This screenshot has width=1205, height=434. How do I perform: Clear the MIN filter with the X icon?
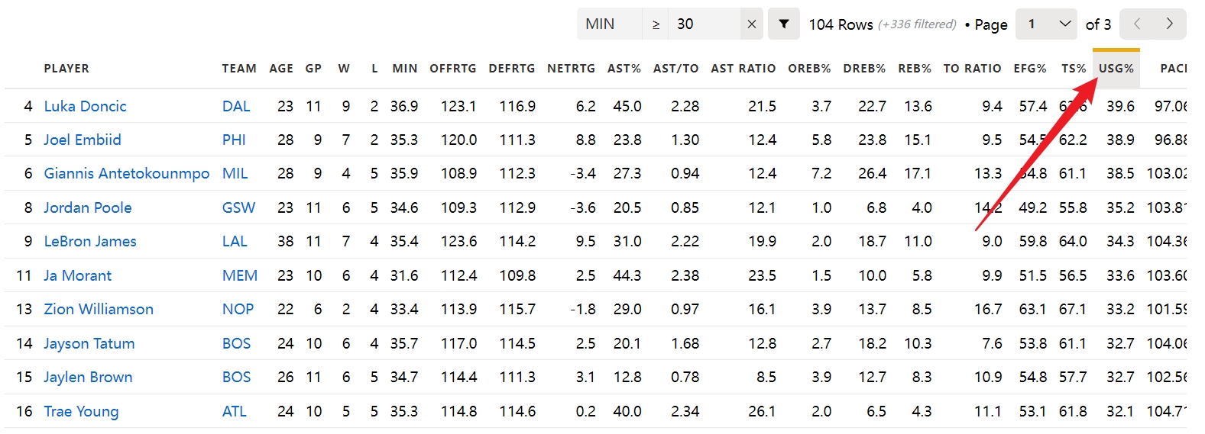click(751, 24)
